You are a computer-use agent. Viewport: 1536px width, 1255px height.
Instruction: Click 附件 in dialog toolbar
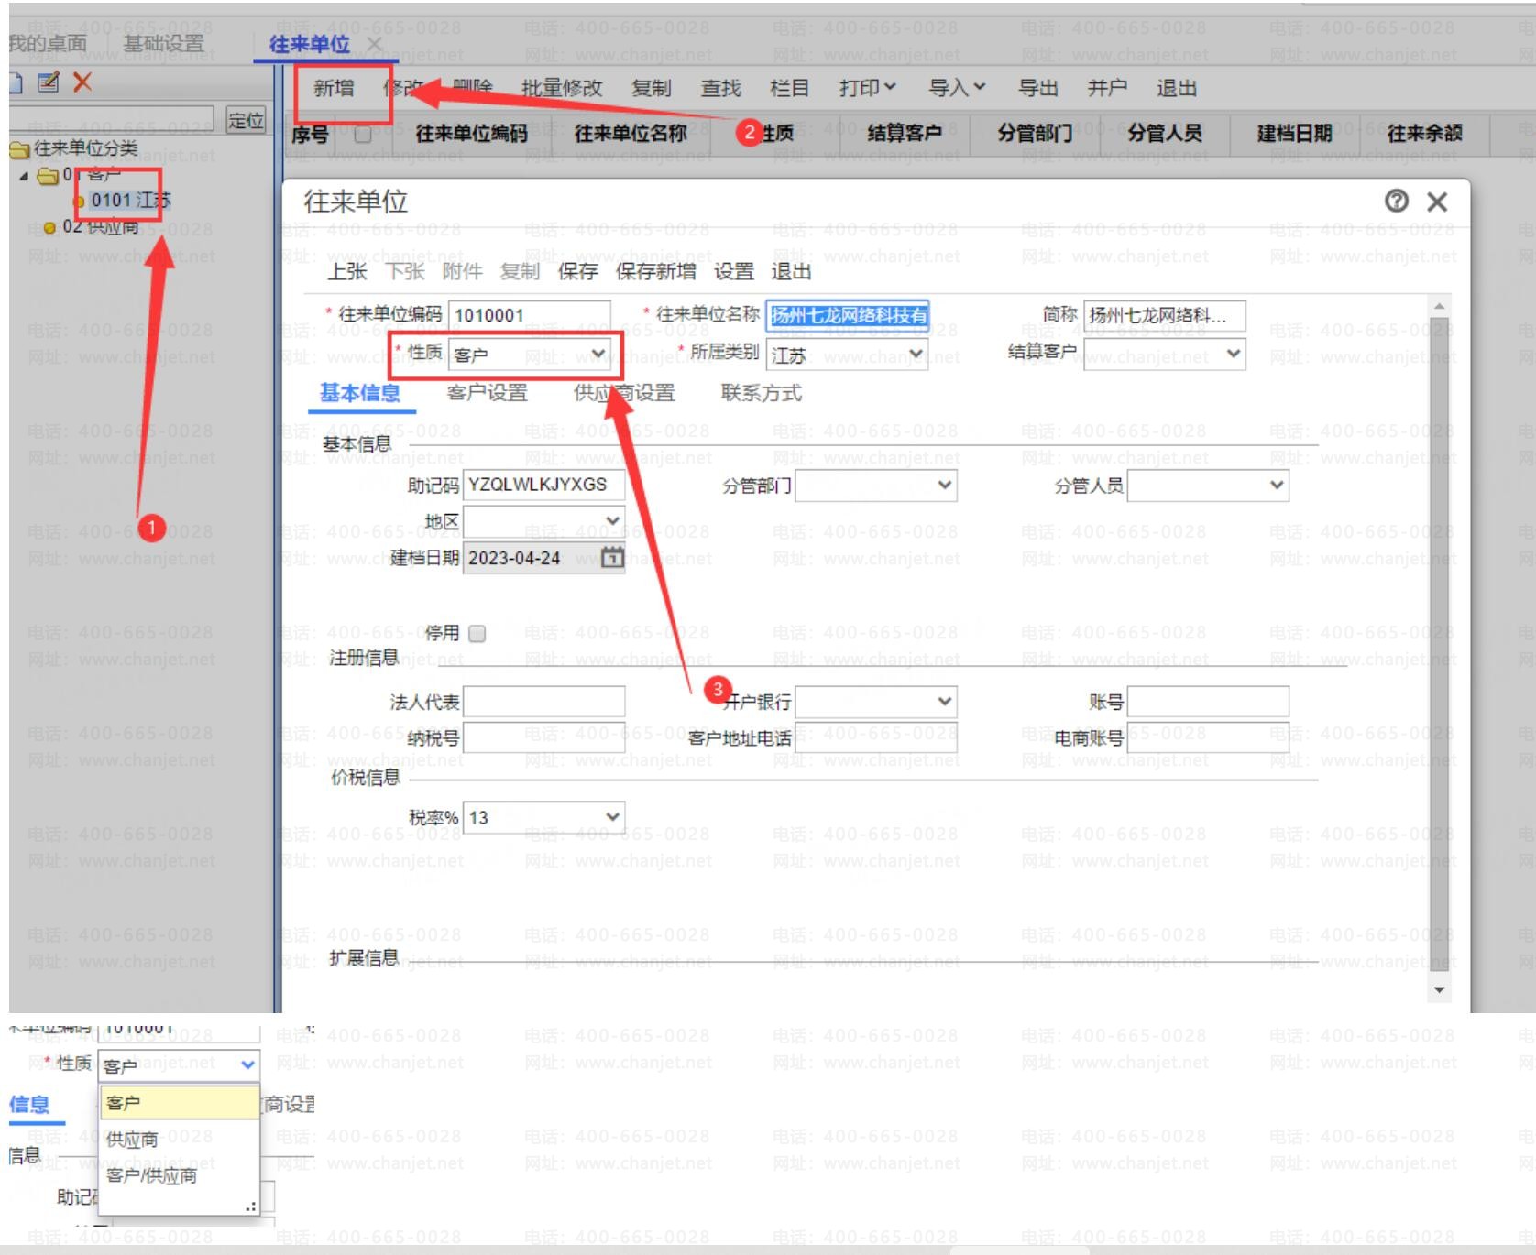click(x=462, y=271)
